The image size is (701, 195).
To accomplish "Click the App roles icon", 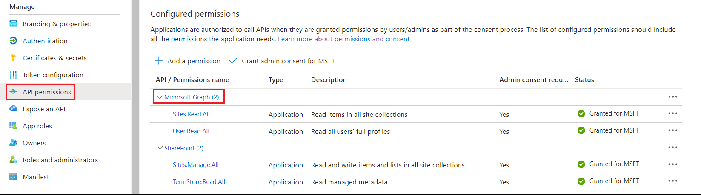I will click(x=13, y=126).
